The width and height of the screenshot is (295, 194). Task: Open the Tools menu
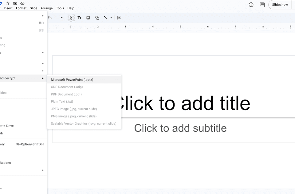[x=60, y=8]
